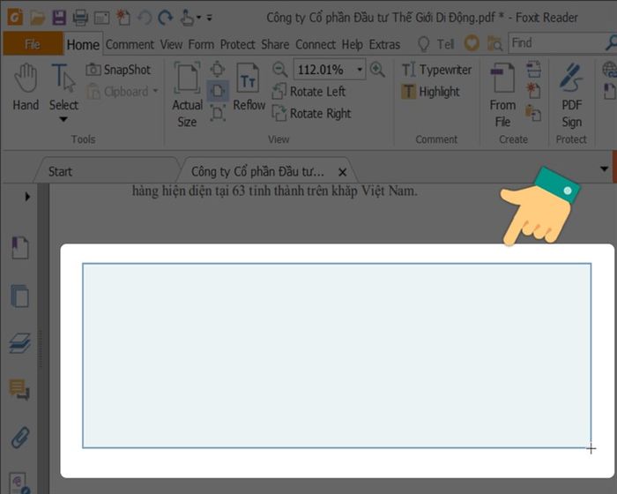The height and width of the screenshot is (494, 617).
Task: Open the Bookmarks panel
Action: coord(20,248)
